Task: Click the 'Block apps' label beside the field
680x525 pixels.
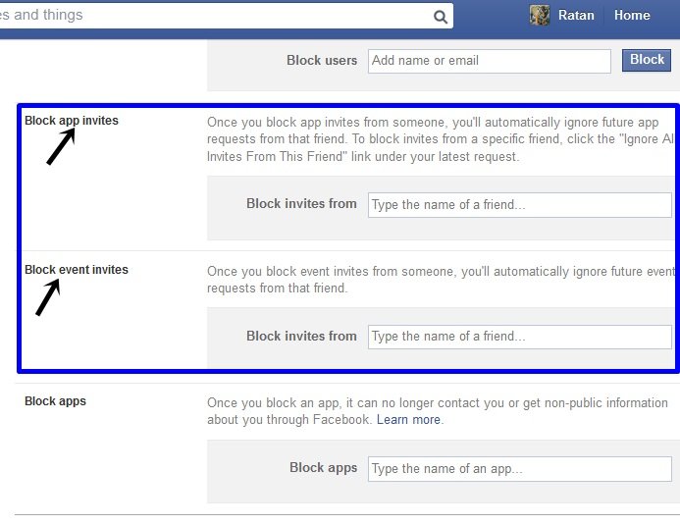Action: coord(323,468)
